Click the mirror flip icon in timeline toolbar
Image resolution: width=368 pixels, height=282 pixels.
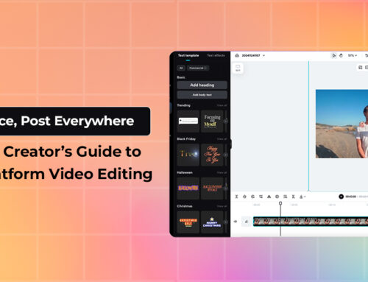(269, 197)
